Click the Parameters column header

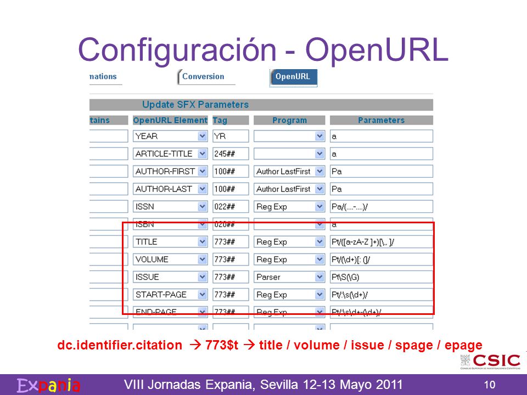381,120
